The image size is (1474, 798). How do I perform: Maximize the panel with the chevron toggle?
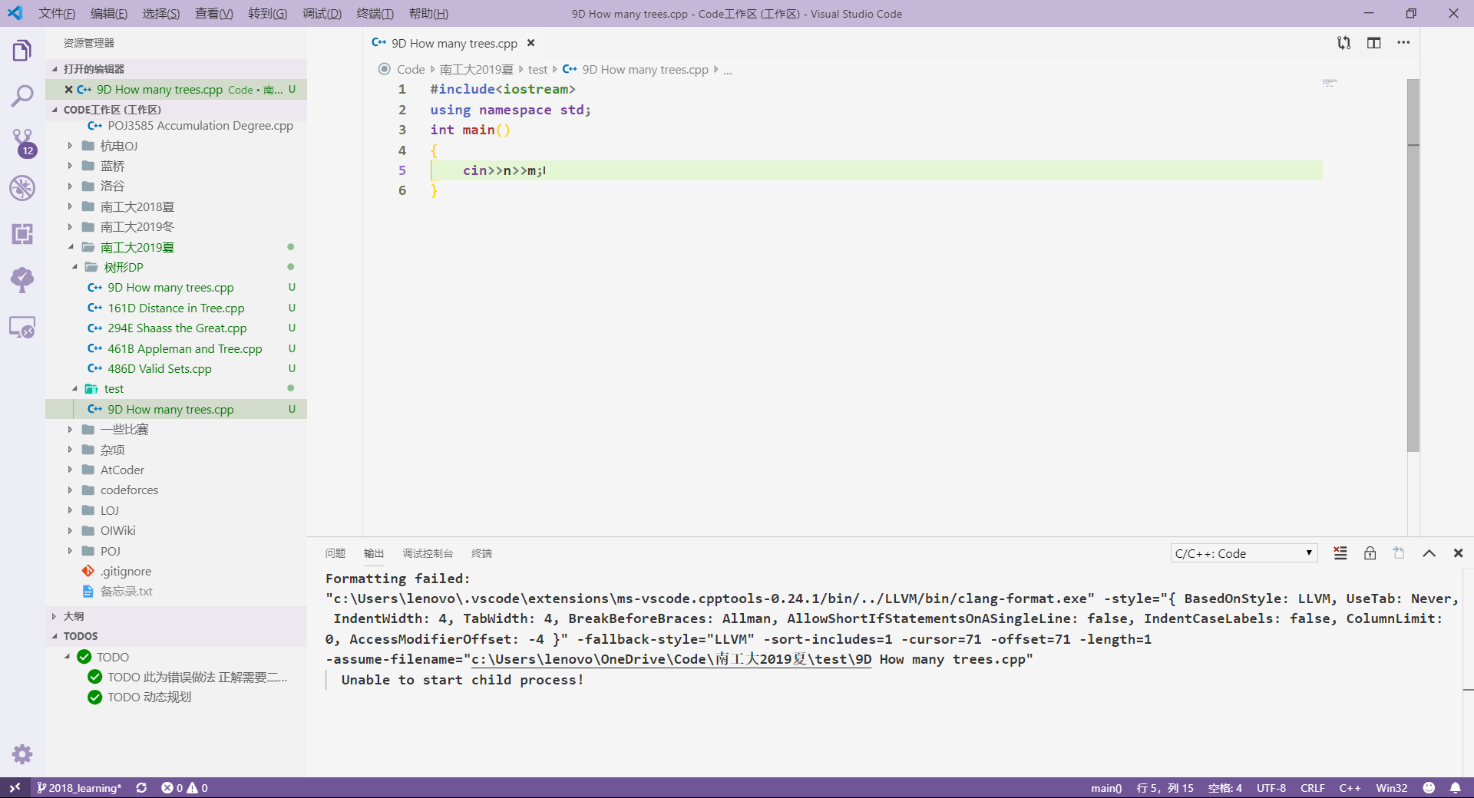1429,552
